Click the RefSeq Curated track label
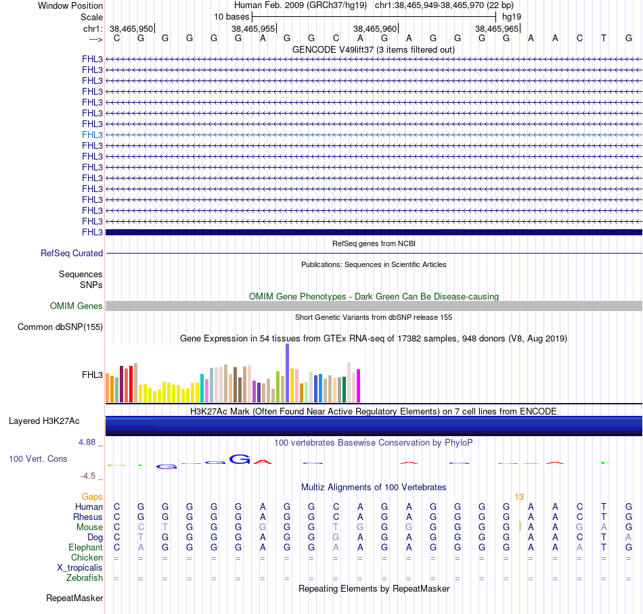 coord(71,253)
